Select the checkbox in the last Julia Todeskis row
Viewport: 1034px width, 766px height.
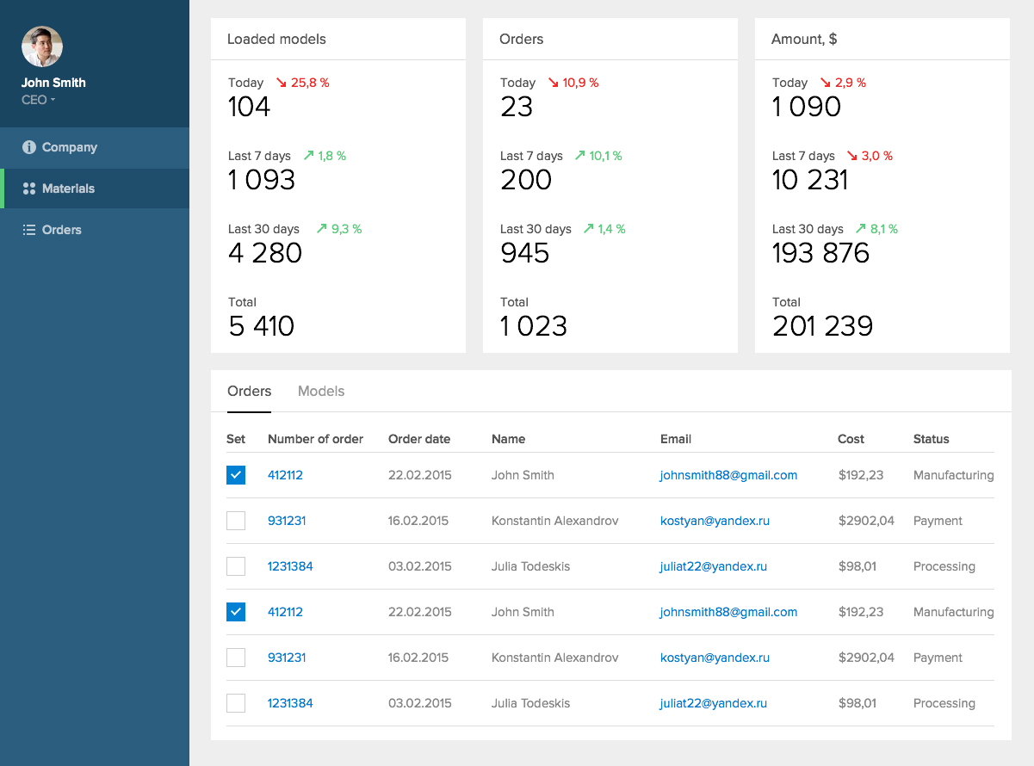(236, 703)
